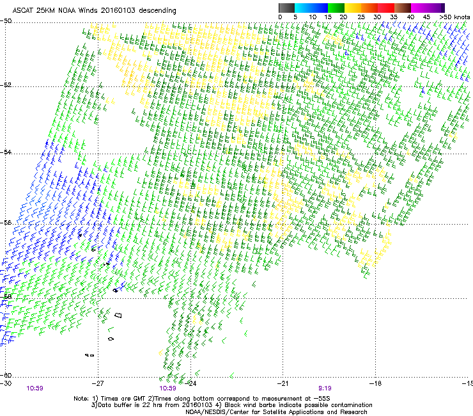Screen dimensions: 473x416
Task: Select the -52 latitude axis label
Action: point(6,85)
